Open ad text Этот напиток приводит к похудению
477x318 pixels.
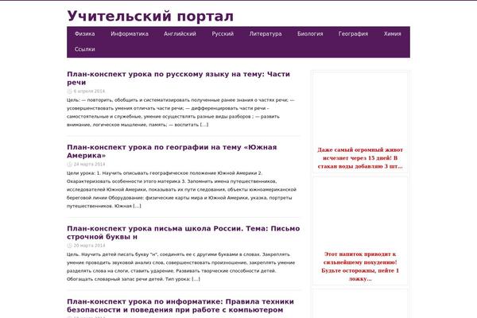[x=360, y=266]
